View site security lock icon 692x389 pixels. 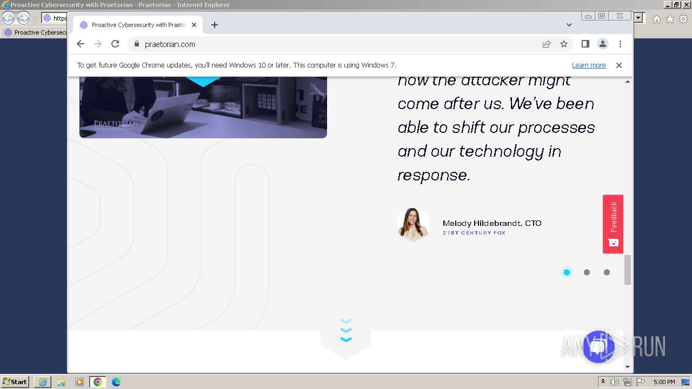coord(136,44)
